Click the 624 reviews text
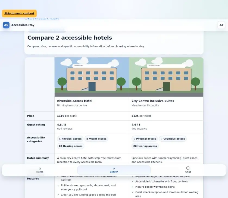Image resolution: width=228 pixels, height=198 pixels. (65, 129)
